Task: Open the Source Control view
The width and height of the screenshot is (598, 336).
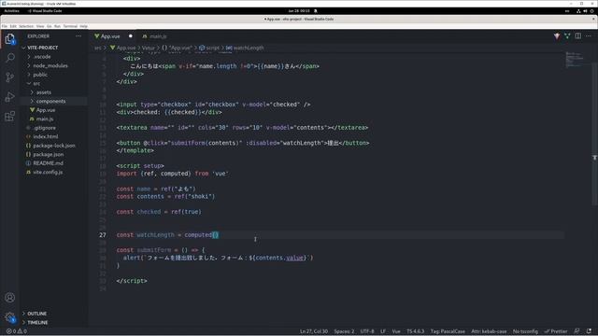Action: tap(10, 77)
